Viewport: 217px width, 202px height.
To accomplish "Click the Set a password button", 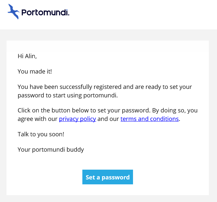I will [x=108, y=177].
